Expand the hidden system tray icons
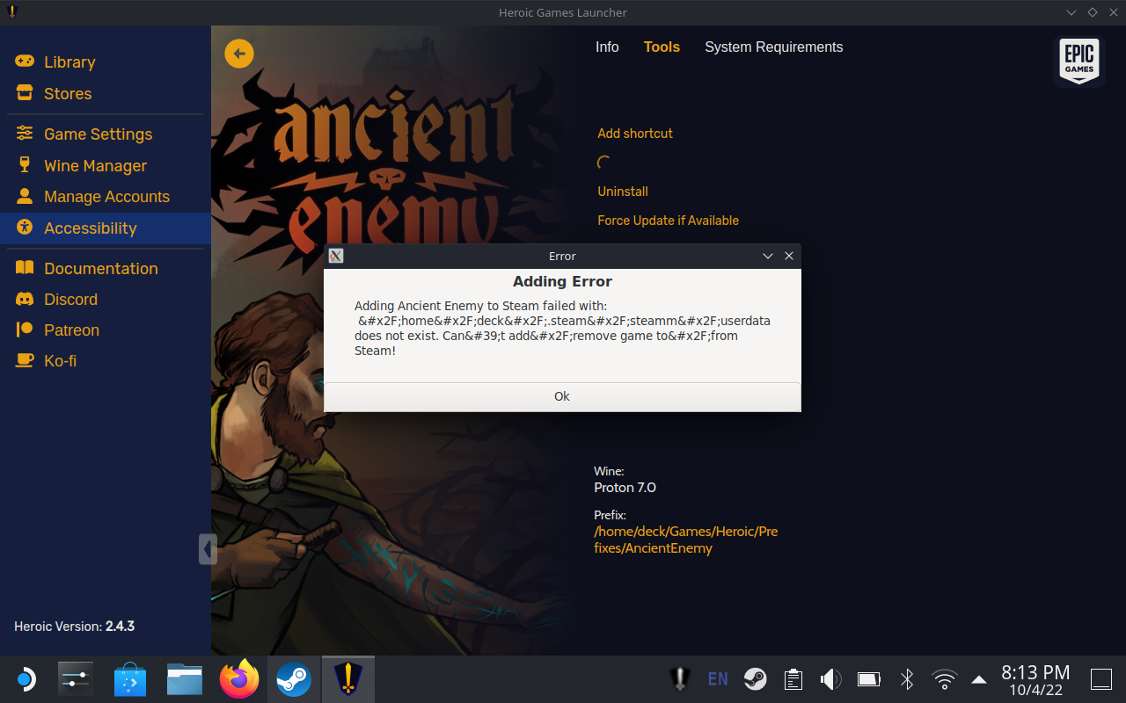This screenshot has width=1126, height=703. tap(978, 678)
